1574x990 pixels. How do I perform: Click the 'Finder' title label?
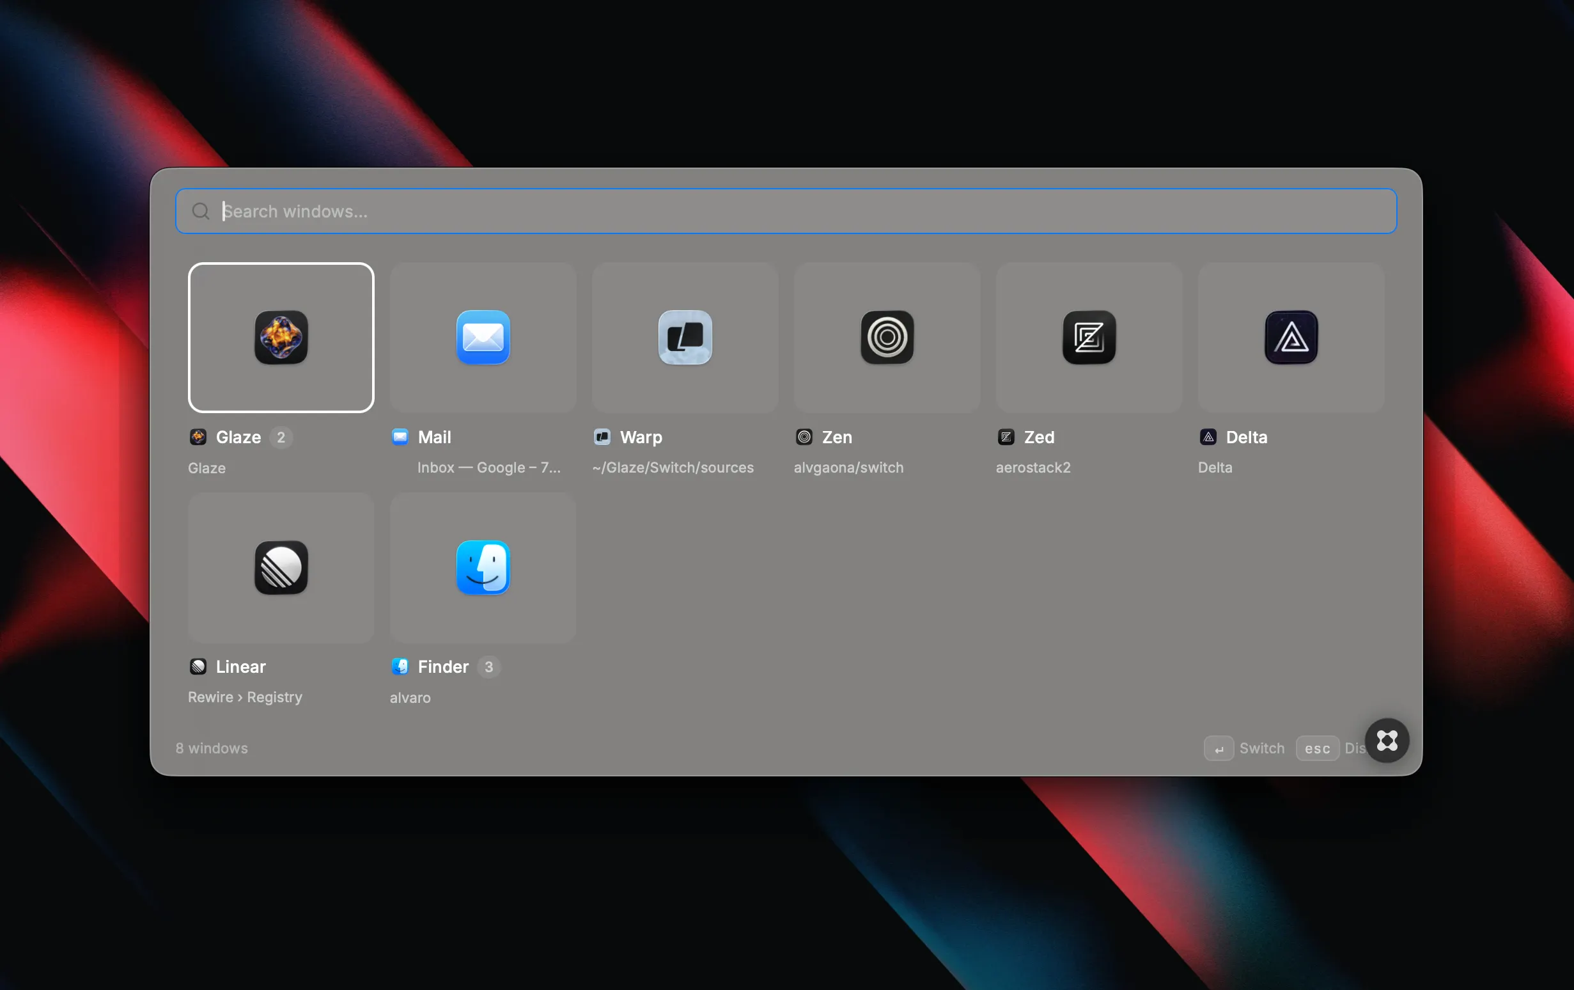(x=443, y=666)
